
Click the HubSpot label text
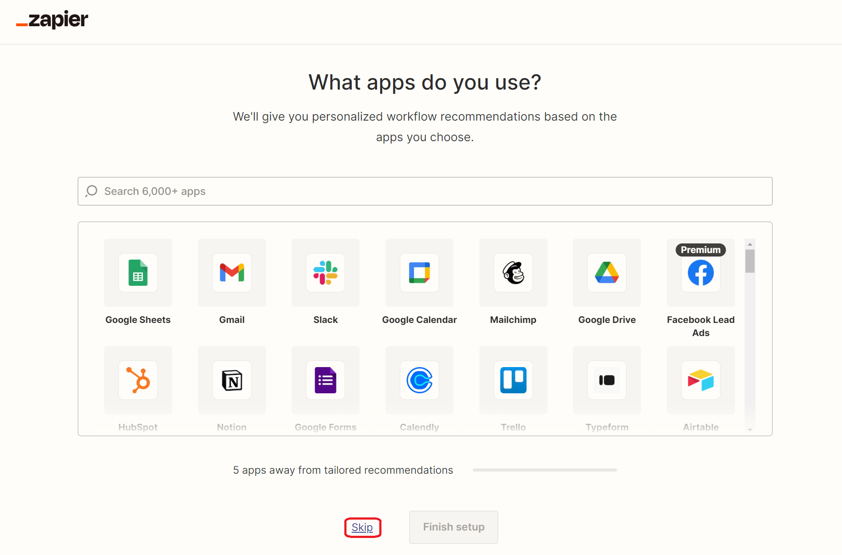[x=138, y=427]
